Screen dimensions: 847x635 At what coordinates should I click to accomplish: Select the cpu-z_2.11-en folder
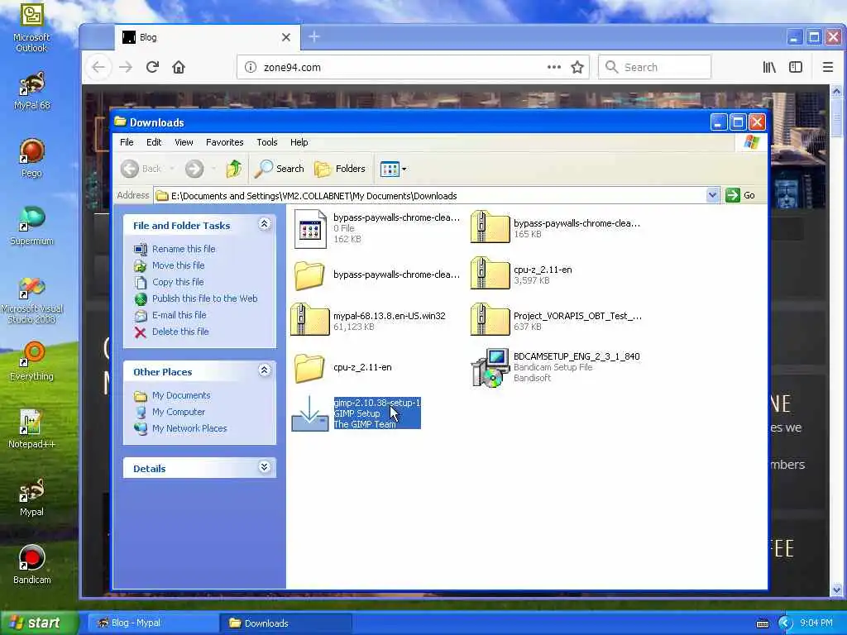(x=343, y=367)
